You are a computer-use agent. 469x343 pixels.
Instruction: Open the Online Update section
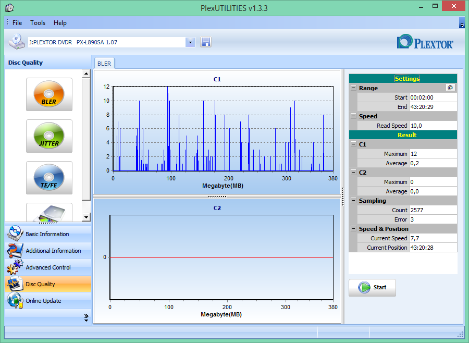coord(48,300)
